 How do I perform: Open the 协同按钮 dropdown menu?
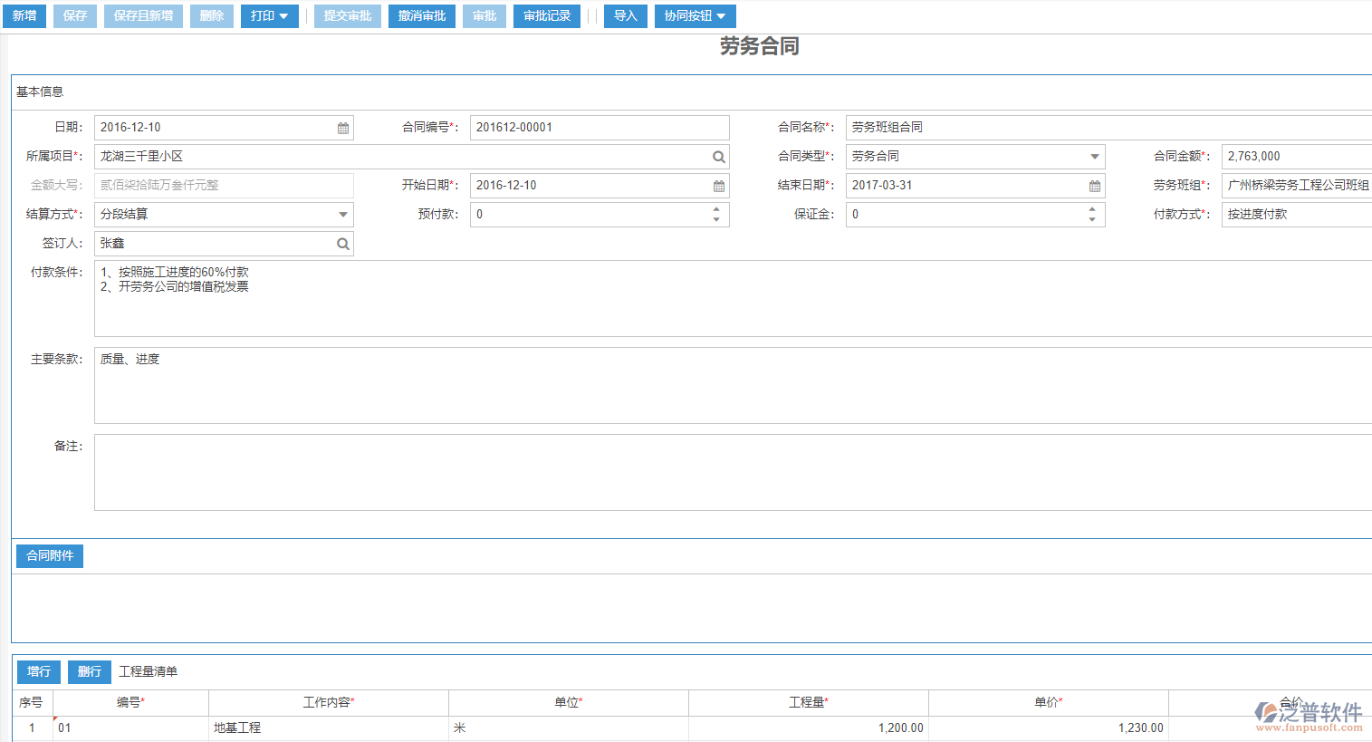coord(695,16)
